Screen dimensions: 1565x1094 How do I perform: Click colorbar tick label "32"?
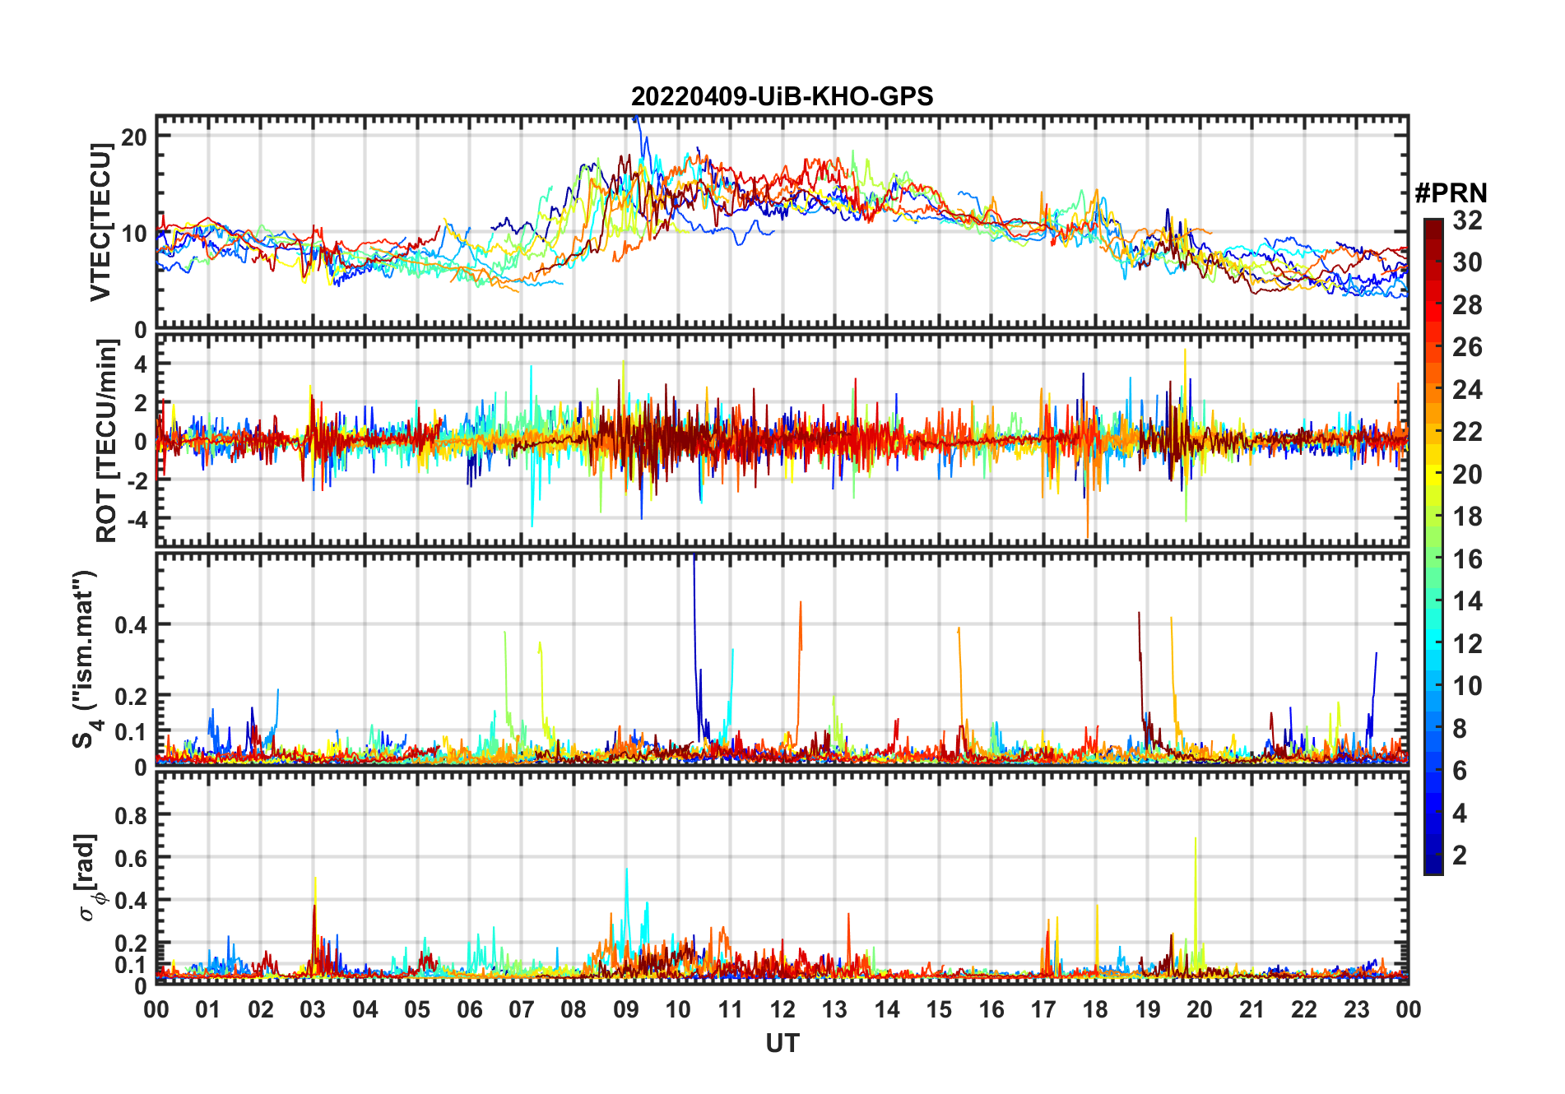pos(1467,220)
